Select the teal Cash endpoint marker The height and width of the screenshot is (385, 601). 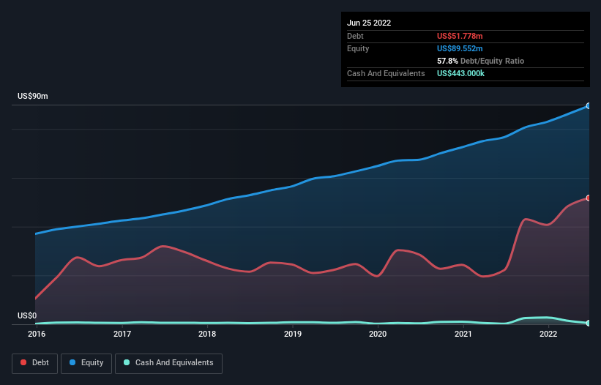(589, 324)
